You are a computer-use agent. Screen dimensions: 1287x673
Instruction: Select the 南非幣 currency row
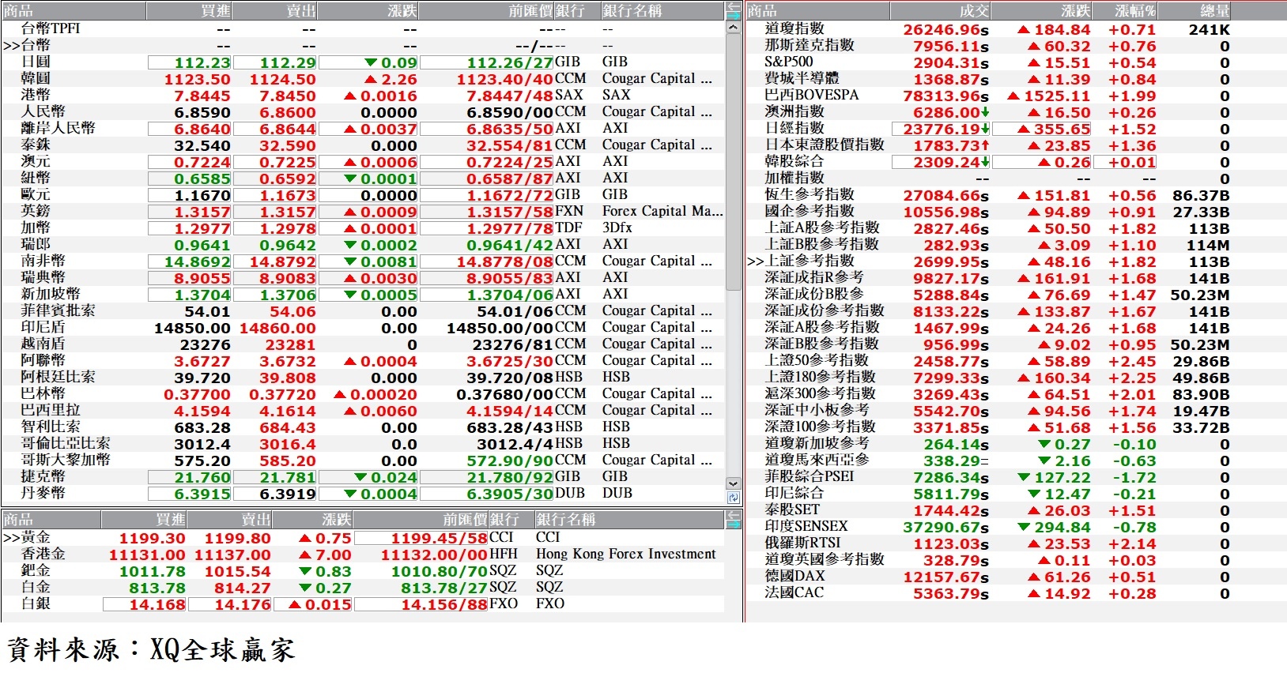(363, 261)
